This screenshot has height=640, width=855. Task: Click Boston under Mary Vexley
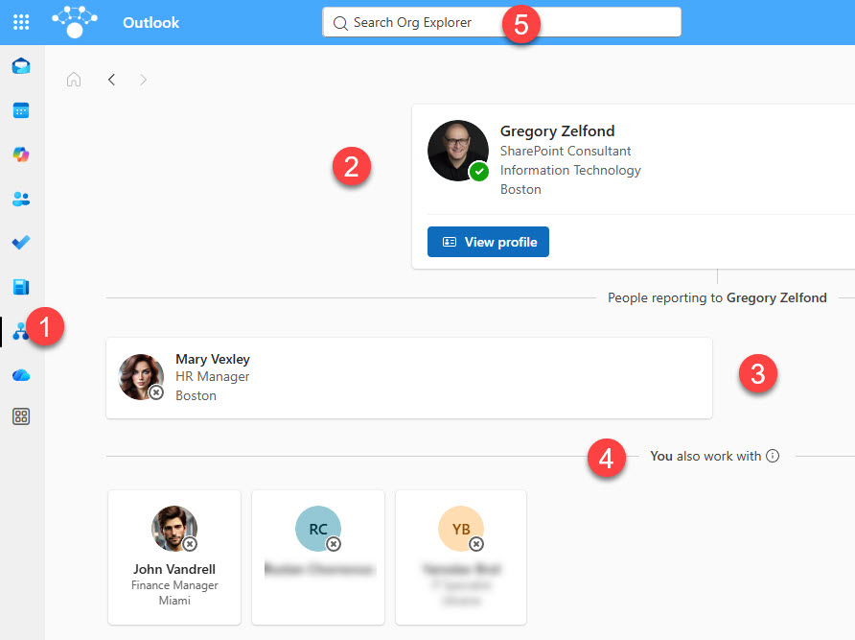click(196, 396)
